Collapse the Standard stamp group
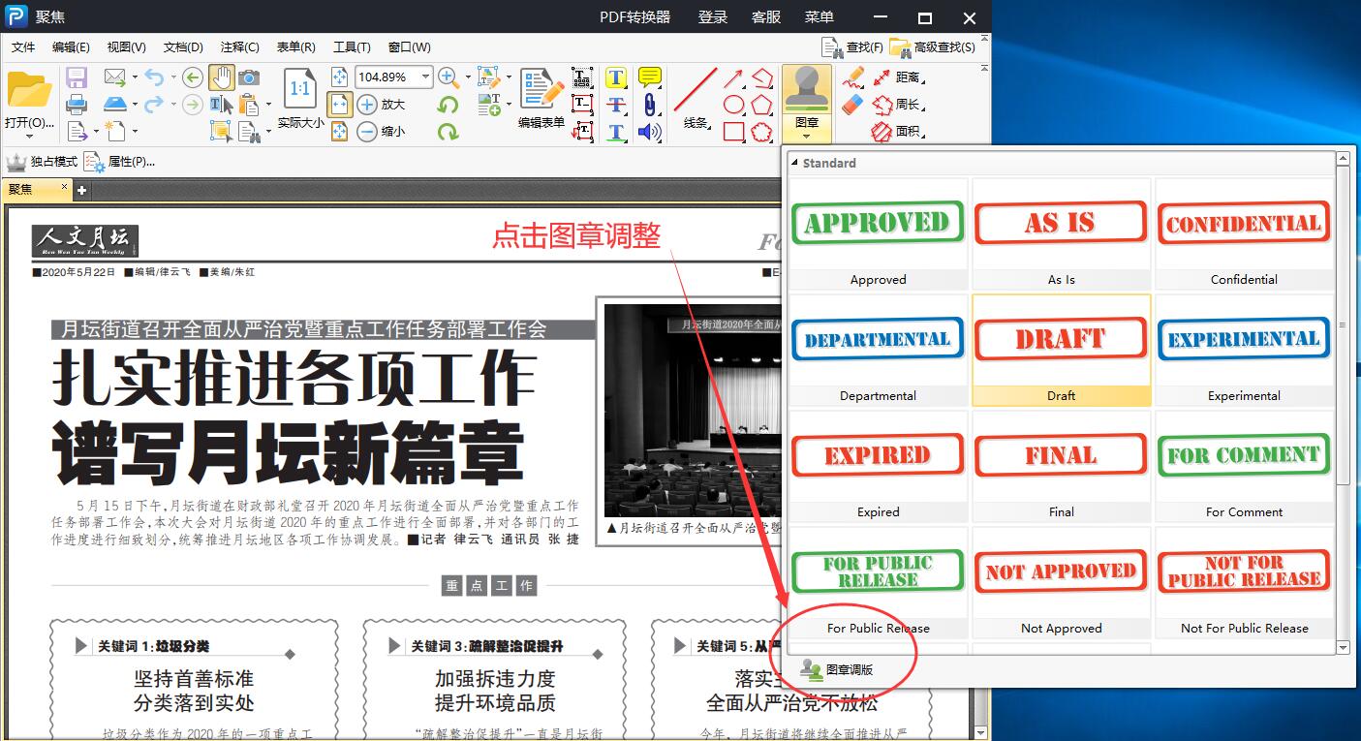Image resolution: width=1361 pixels, height=741 pixels. (795, 163)
